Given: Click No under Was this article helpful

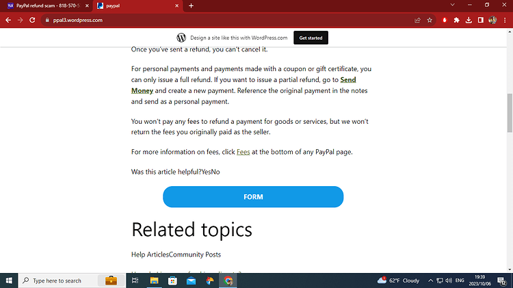Looking at the screenshot, I should (215, 172).
